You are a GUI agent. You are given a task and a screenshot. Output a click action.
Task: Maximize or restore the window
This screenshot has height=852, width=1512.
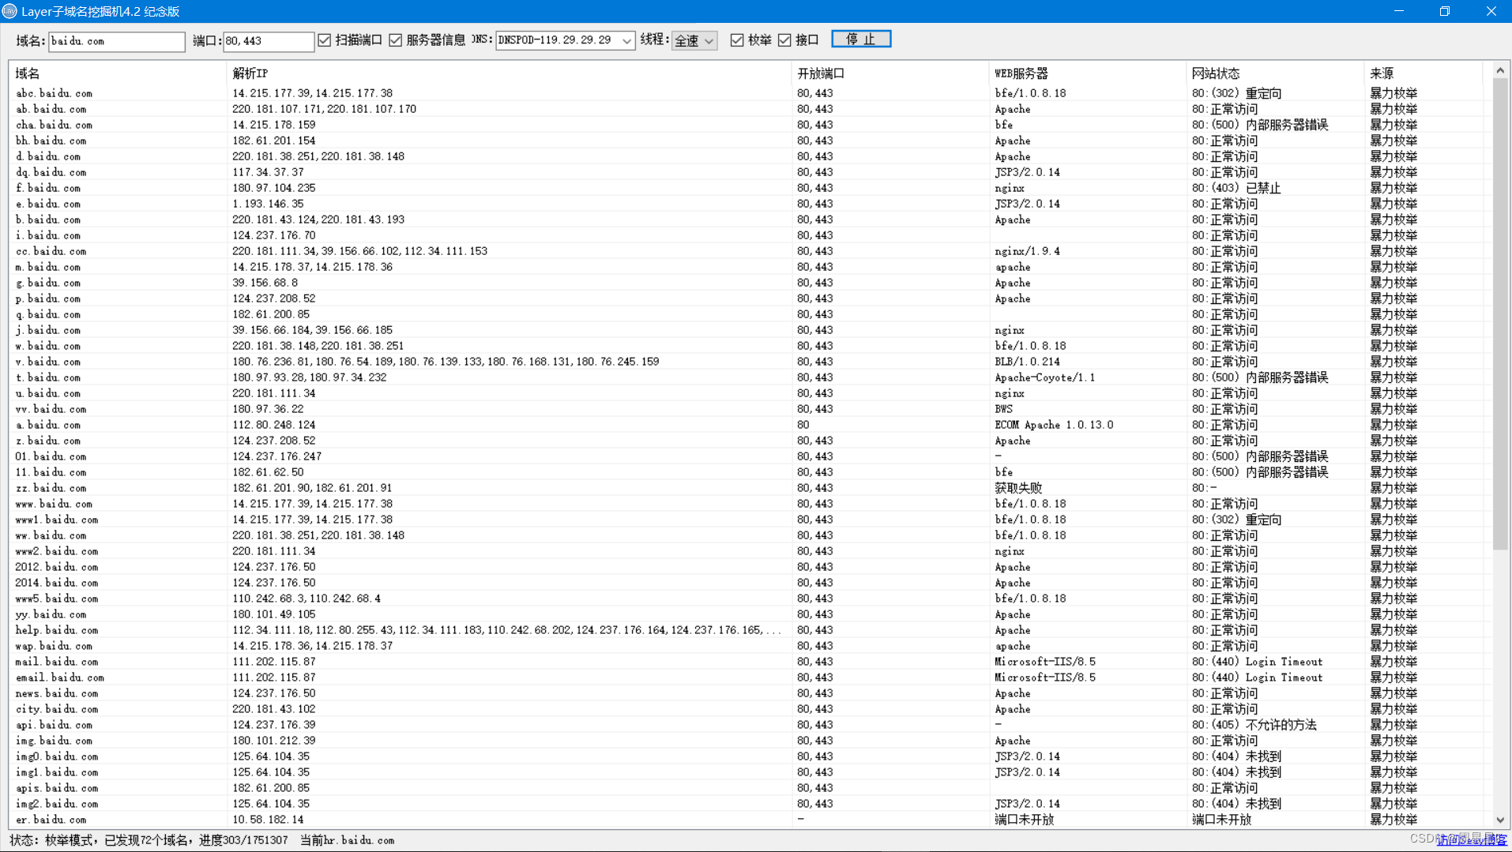(1444, 11)
